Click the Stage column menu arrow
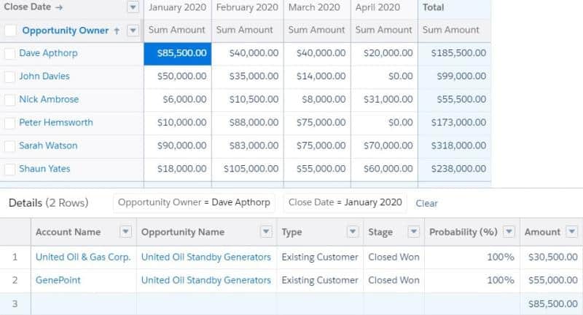Viewport: 583px width, 315px height. click(x=413, y=232)
